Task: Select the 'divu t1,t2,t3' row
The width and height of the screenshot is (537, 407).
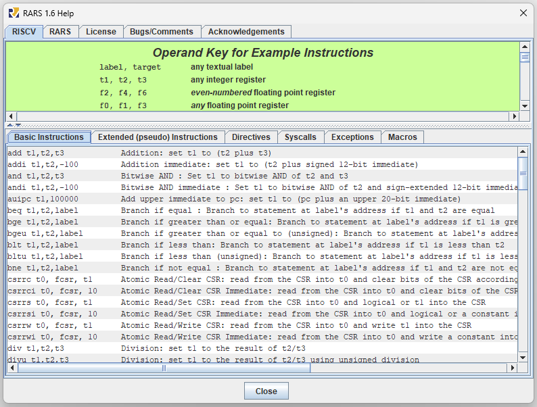Action: click(x=262, y=359)
